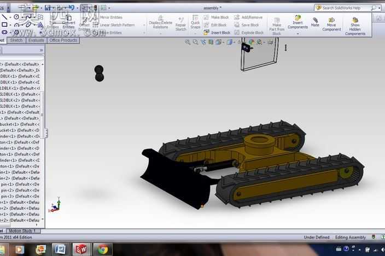Open Display Style icon in view toolbar
The image size is (385, 256).
click(229, 43)
